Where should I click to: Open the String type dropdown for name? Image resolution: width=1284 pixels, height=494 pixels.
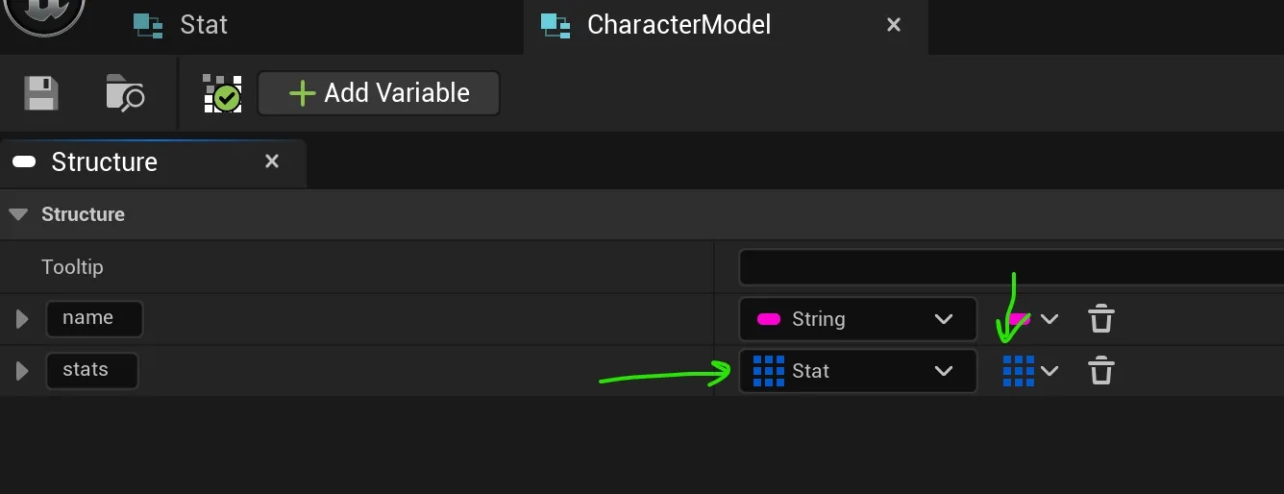943,319
